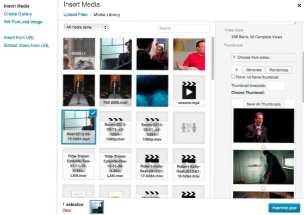The image size is (304, 215).
Task: Switch to the Media Library tab
Action: click(107, 15)
